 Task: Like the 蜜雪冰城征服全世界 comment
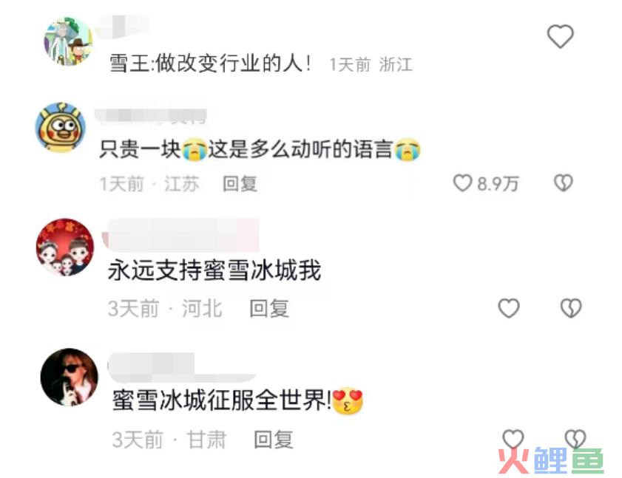pos(513,439)
